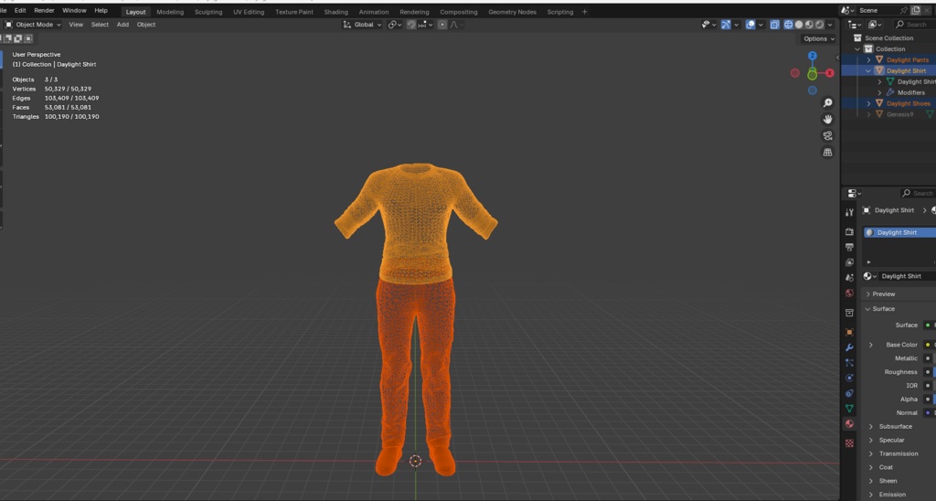Open the Output properties tab

click(x=849, y=247)
